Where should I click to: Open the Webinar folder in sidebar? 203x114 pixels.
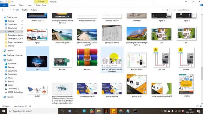point(11,46)
